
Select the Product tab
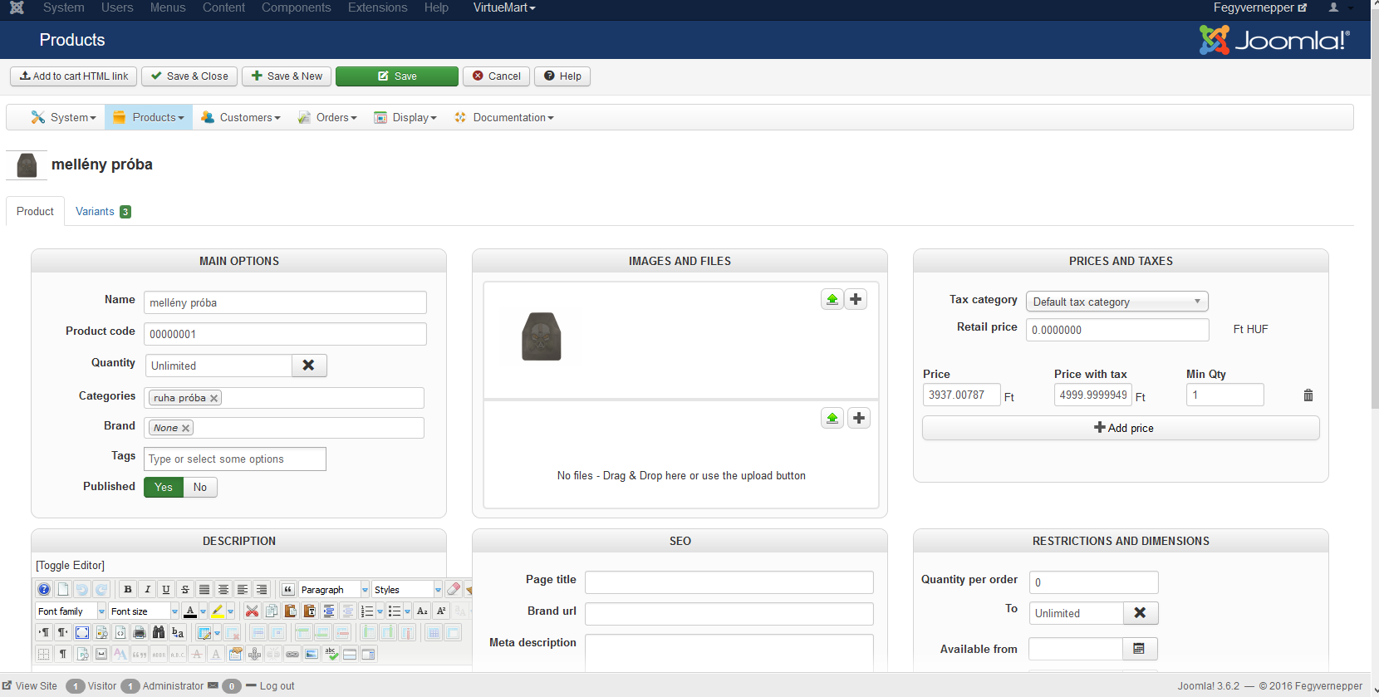35,211
